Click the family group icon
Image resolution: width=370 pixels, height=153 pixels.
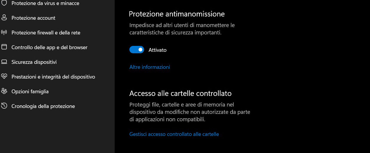click(x=4, y=91)
